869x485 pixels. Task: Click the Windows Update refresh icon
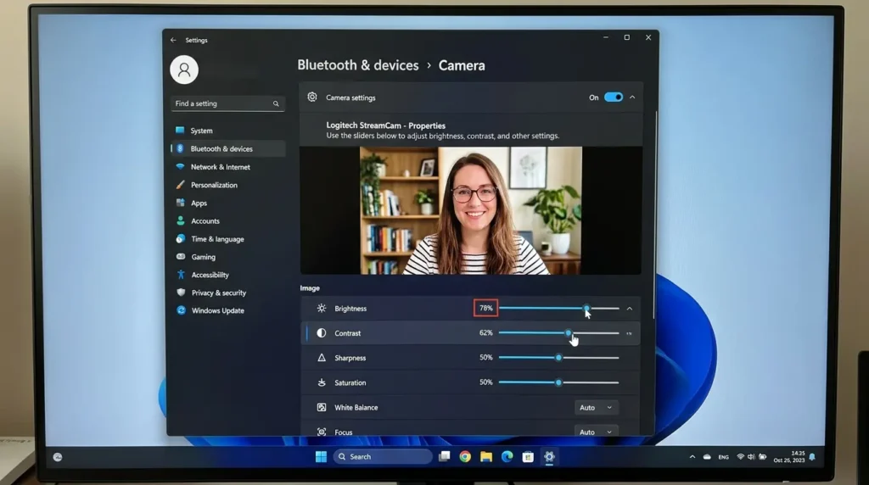point(182,310)
